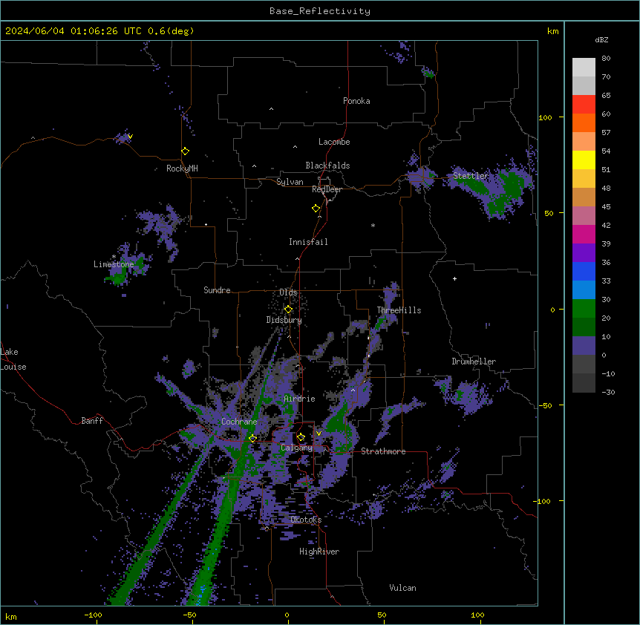This screenshot has height=625, width=640.
Task: Click the RockyMH label
Action: click(182, 168)
